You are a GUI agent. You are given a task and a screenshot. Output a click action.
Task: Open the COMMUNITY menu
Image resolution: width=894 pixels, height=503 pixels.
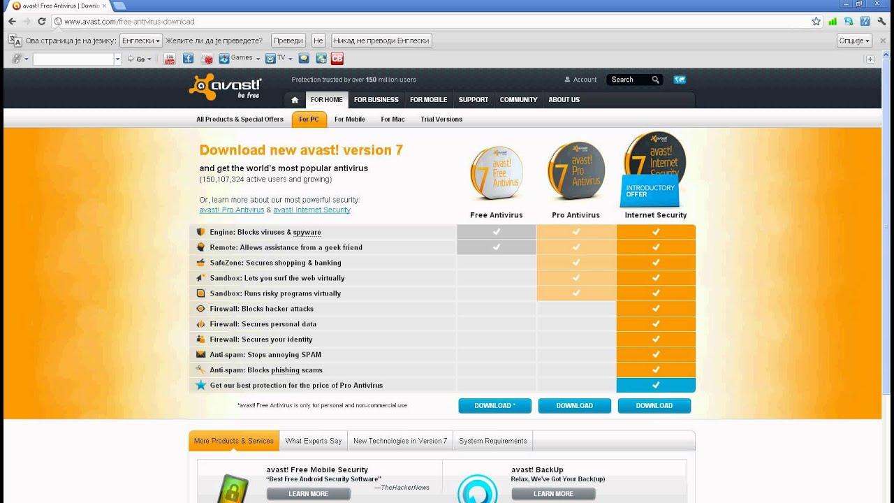click(518, 100)
